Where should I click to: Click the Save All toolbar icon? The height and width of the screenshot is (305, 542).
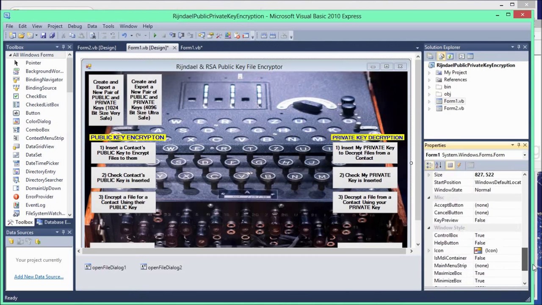pyautogui.click(x=52, y=36)
